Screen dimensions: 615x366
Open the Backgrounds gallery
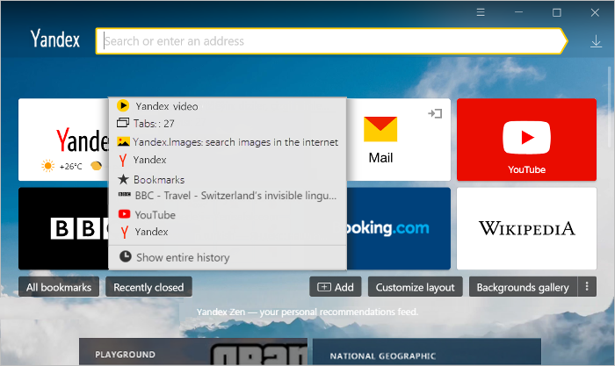(523, 287)
